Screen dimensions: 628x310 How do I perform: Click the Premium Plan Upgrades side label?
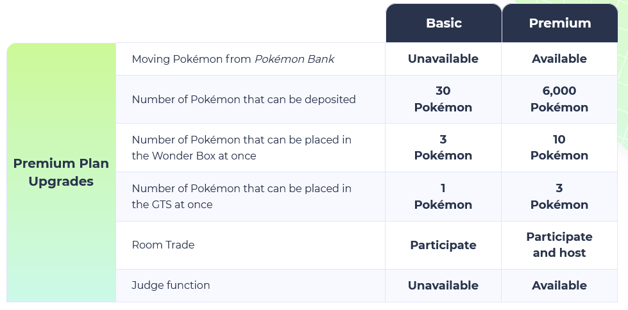click(62, 172)
